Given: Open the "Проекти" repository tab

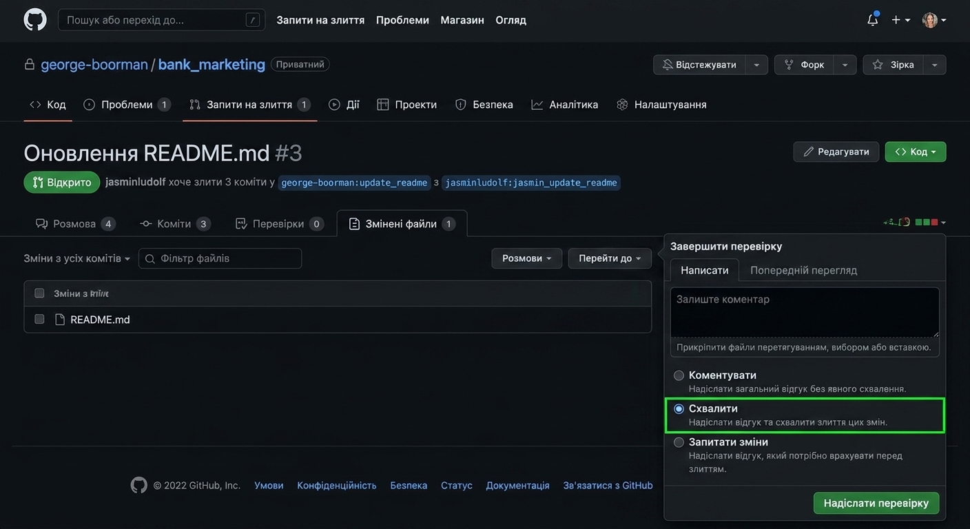Looking at the screenshot, I should (x=407, y=105).
